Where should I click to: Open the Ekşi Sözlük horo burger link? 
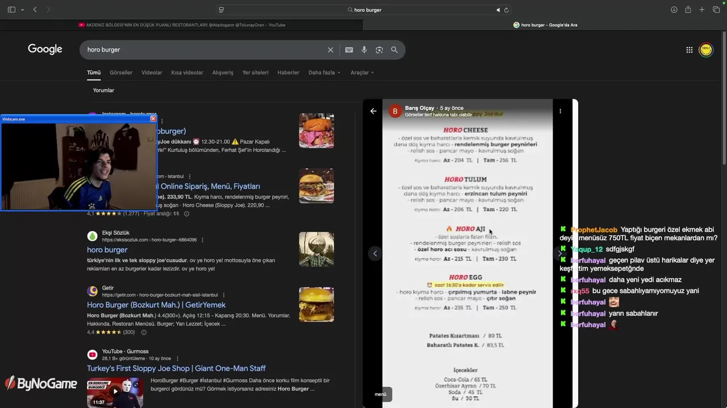tap(107, 250)
